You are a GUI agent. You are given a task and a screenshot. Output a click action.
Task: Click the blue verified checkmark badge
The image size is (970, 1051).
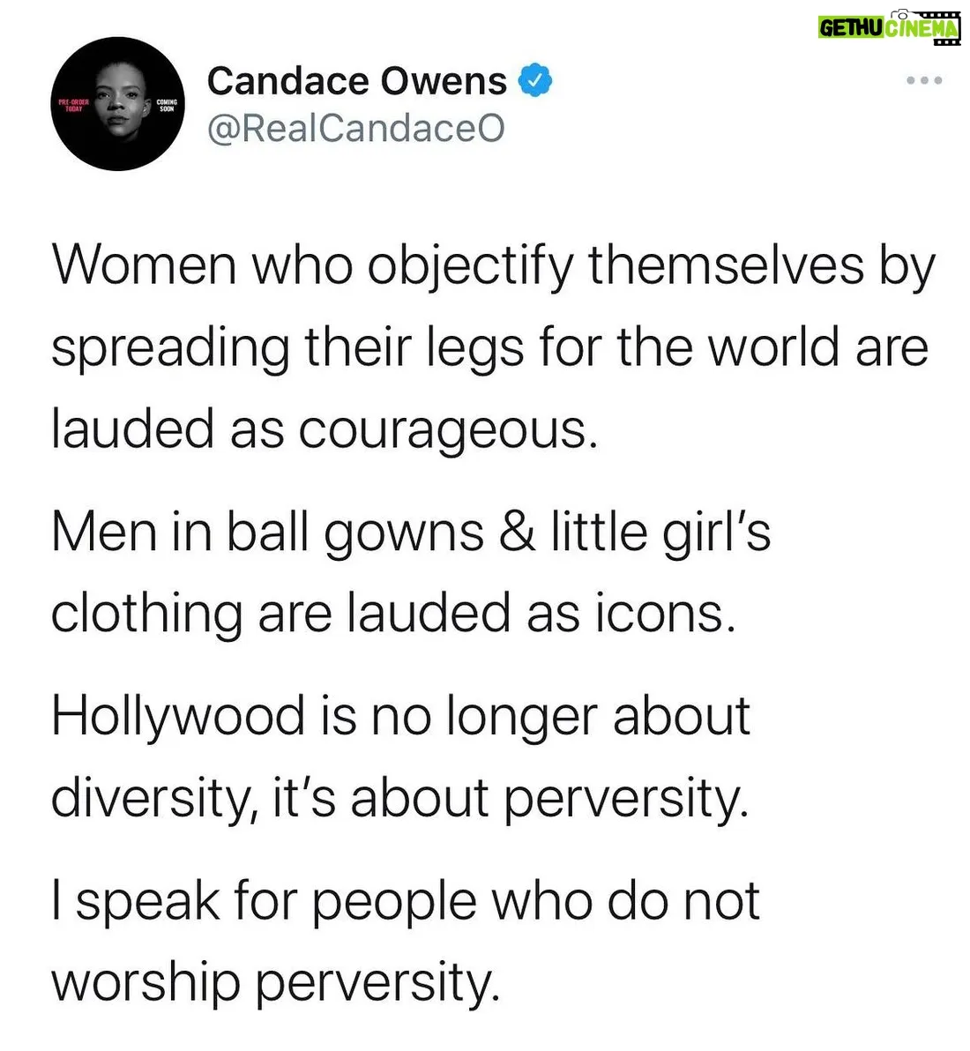pyautogui.click(x=534, y=82)
